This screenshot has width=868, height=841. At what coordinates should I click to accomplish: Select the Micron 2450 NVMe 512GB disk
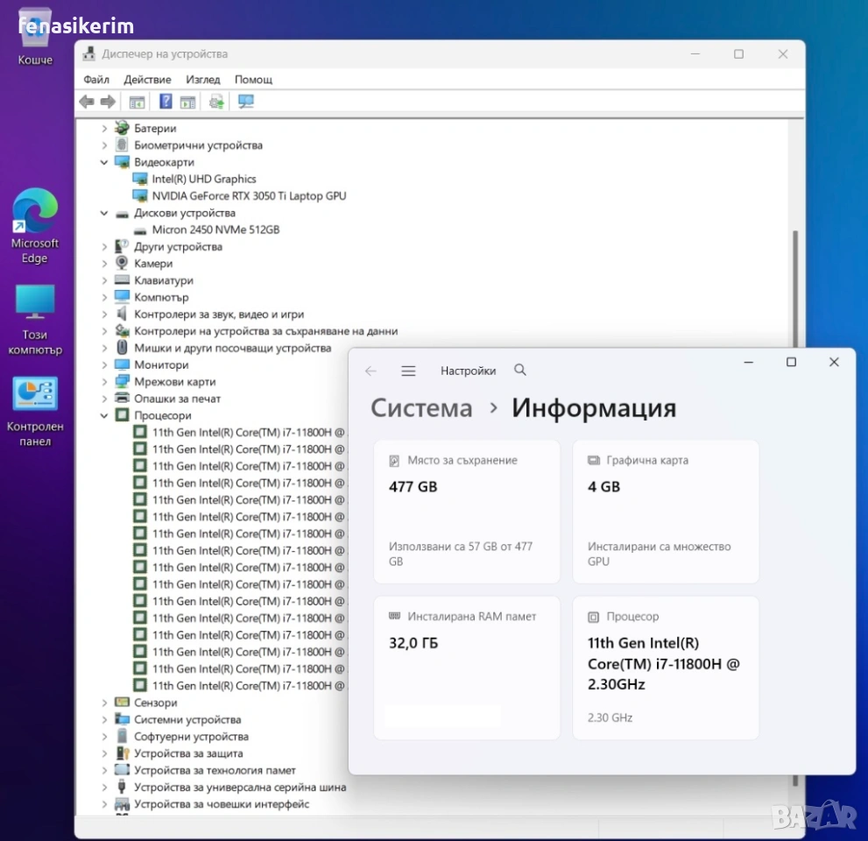pyautogui.click(x=215, y=230)
